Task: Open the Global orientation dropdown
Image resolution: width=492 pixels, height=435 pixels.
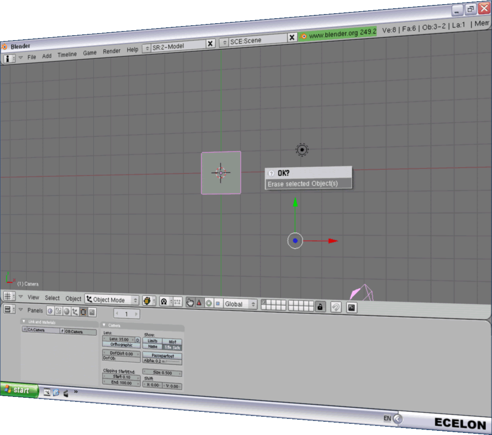Action: [x=240, y=304]
